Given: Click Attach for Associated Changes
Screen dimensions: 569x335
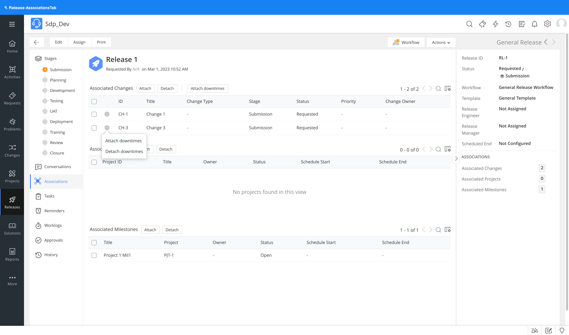Looking at the screenshot, I should [x=145, y=89].
